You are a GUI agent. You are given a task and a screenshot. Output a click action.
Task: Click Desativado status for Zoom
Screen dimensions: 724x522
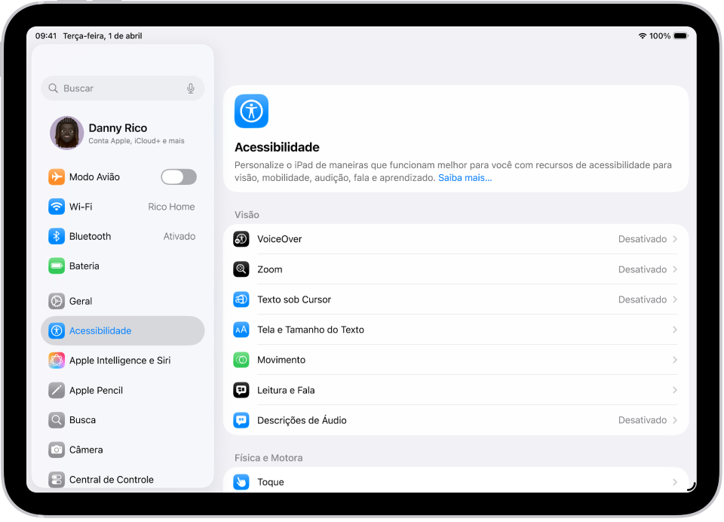[x=643, y=269]
